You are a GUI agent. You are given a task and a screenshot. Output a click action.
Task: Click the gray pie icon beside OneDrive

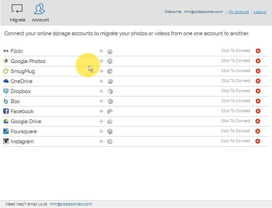click(x=110, y=81)
